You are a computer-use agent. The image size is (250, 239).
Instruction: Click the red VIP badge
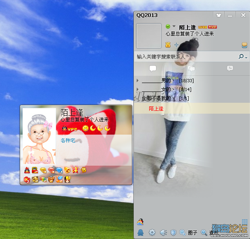(x=212, y=27)
